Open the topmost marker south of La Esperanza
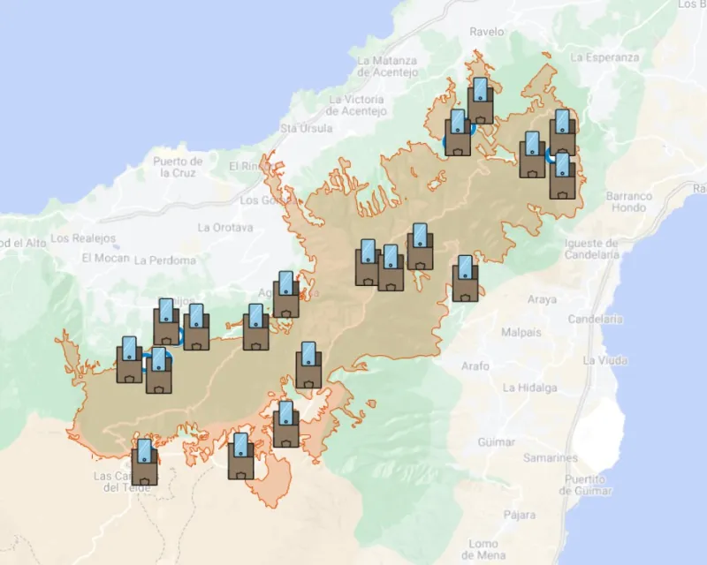 (563, 133)
